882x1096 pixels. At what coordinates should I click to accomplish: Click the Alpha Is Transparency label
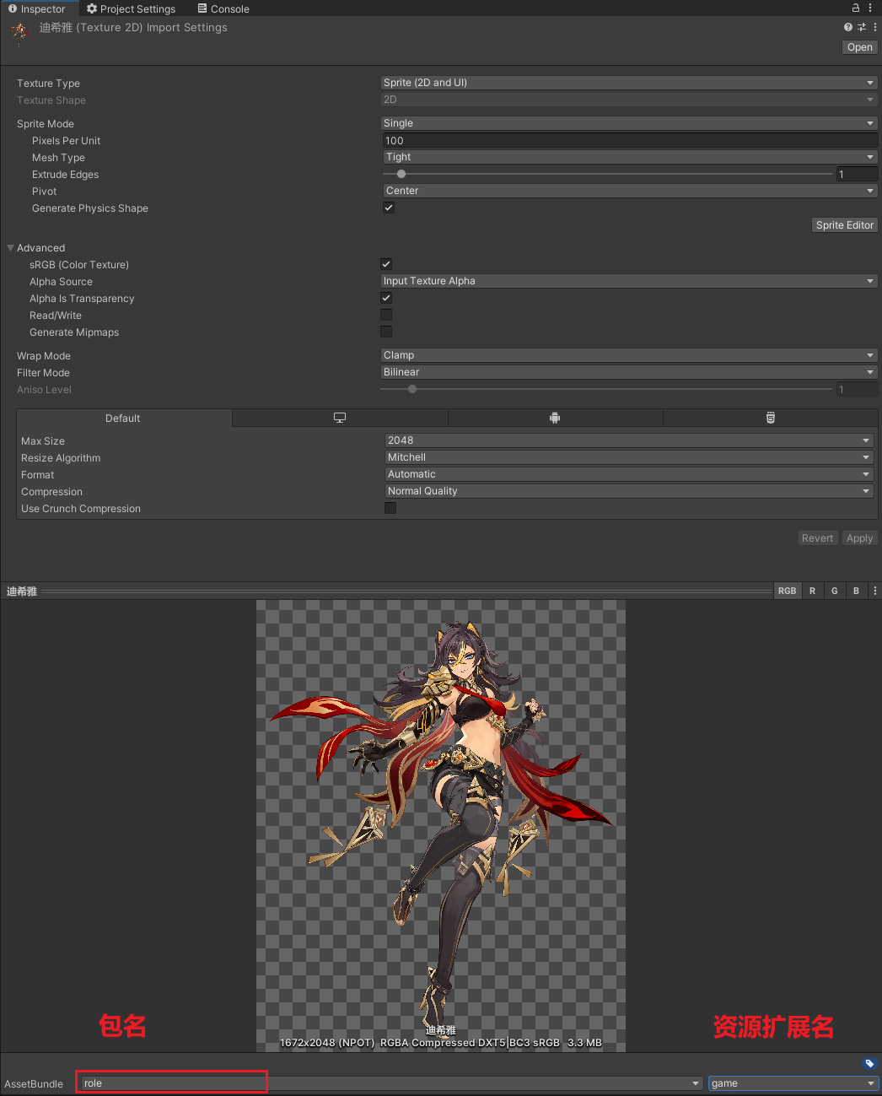pos(82,299)
